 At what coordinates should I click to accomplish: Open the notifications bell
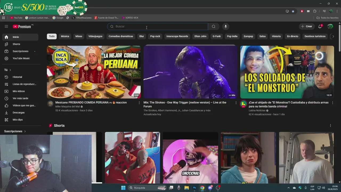[320, 26]
